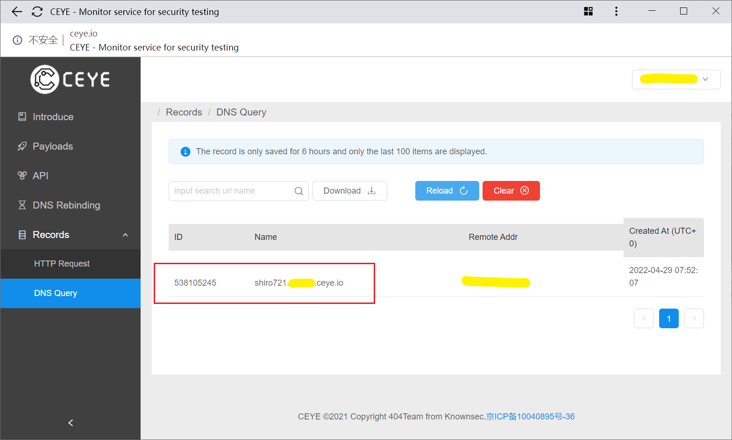Click the shiro721 ceye.io record name

point(299,283)
